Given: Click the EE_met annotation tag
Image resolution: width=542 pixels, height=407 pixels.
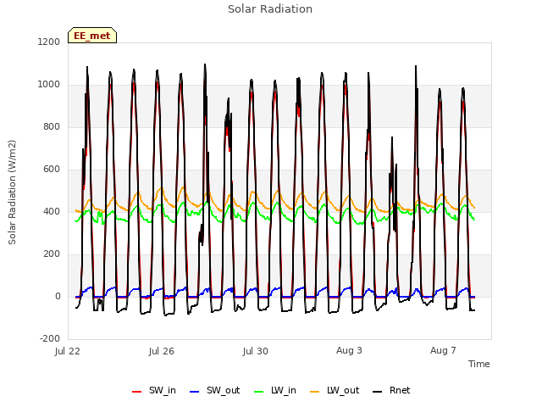Looking at the screenshot, I should point(92,36).
